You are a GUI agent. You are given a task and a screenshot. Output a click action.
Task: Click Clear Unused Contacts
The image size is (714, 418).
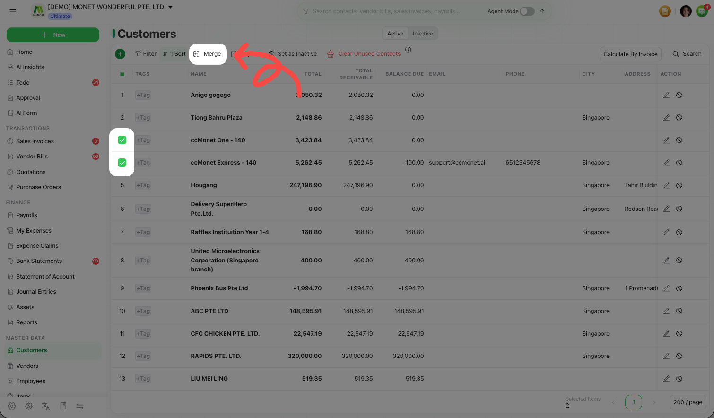click(364, 54)
